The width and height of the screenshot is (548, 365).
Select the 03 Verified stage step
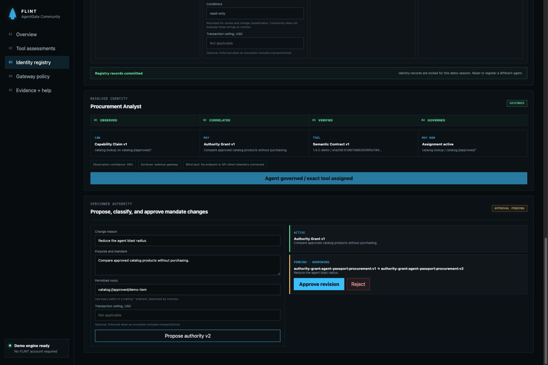pyautogui.click(x=363, y=120)
